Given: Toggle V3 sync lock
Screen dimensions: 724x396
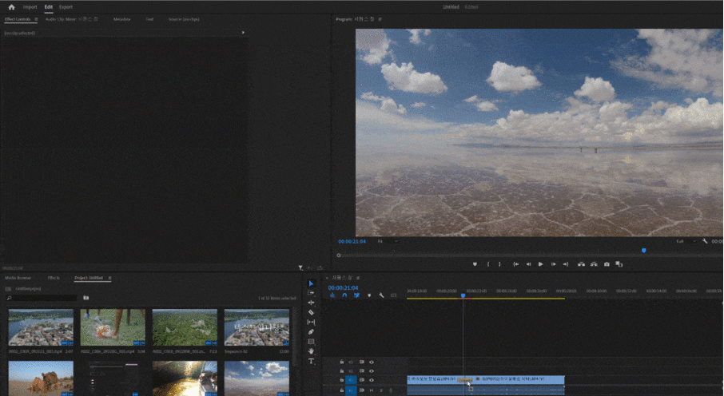Looking at the screenshot, I should pyautogui.click(x=362, y=362).
